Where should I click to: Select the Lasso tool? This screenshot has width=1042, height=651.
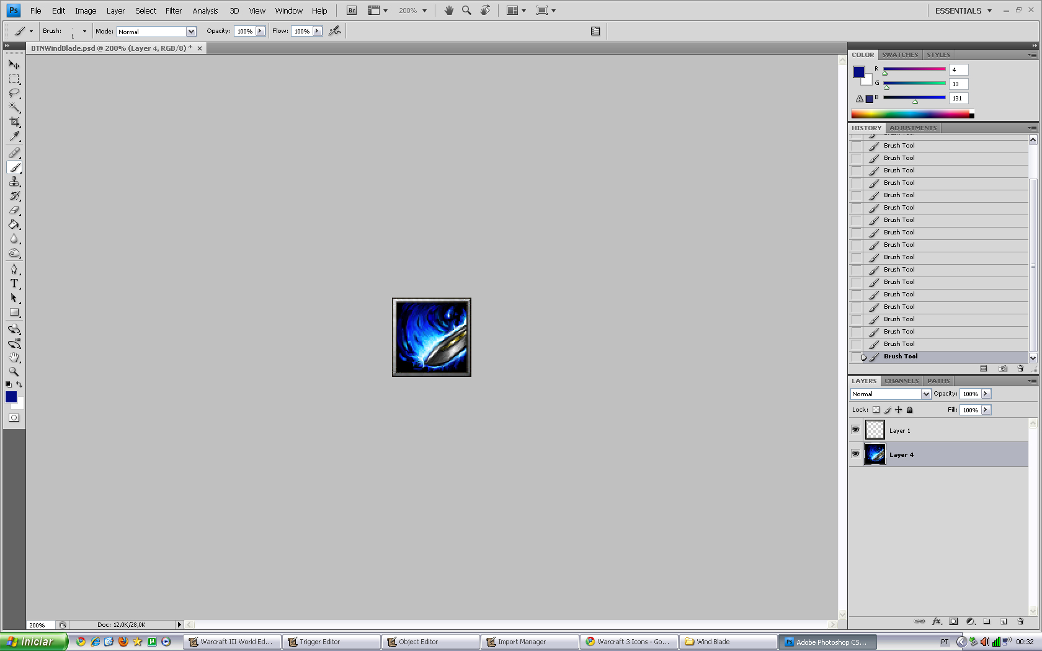tap(14, 94)
